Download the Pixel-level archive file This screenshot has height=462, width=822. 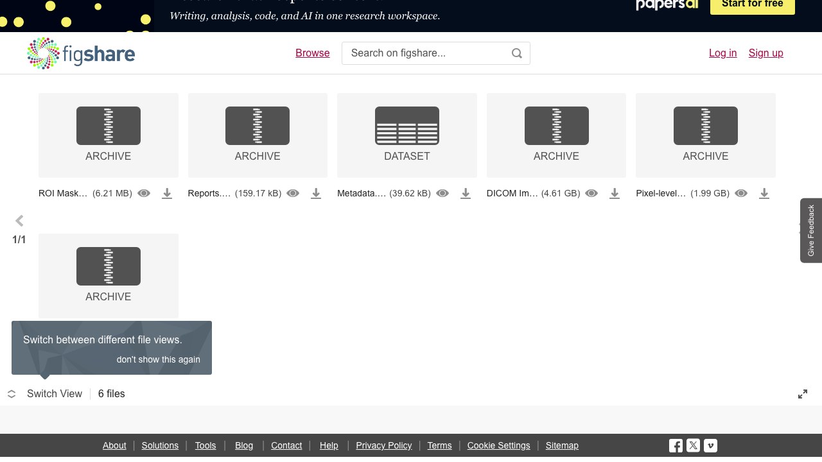point(764,193)
